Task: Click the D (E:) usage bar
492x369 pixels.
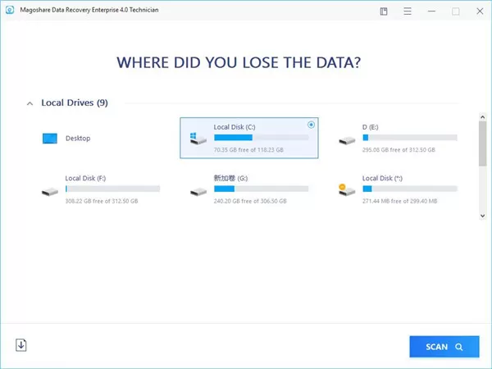Action: 410,138
